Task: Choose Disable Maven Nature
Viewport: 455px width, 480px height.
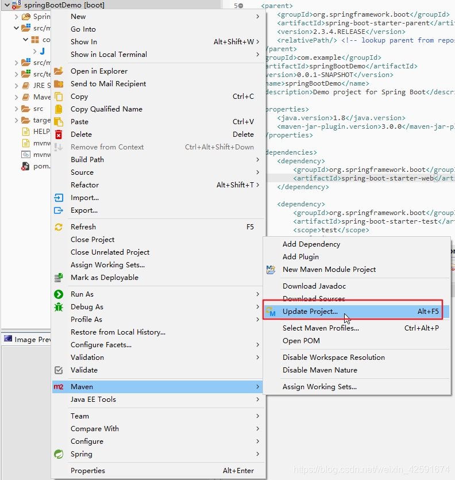Action: coord(320,370)
